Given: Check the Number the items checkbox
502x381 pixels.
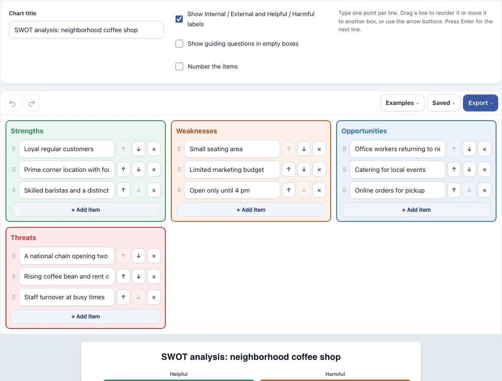Looking at the screenshot, I should 179,66.
